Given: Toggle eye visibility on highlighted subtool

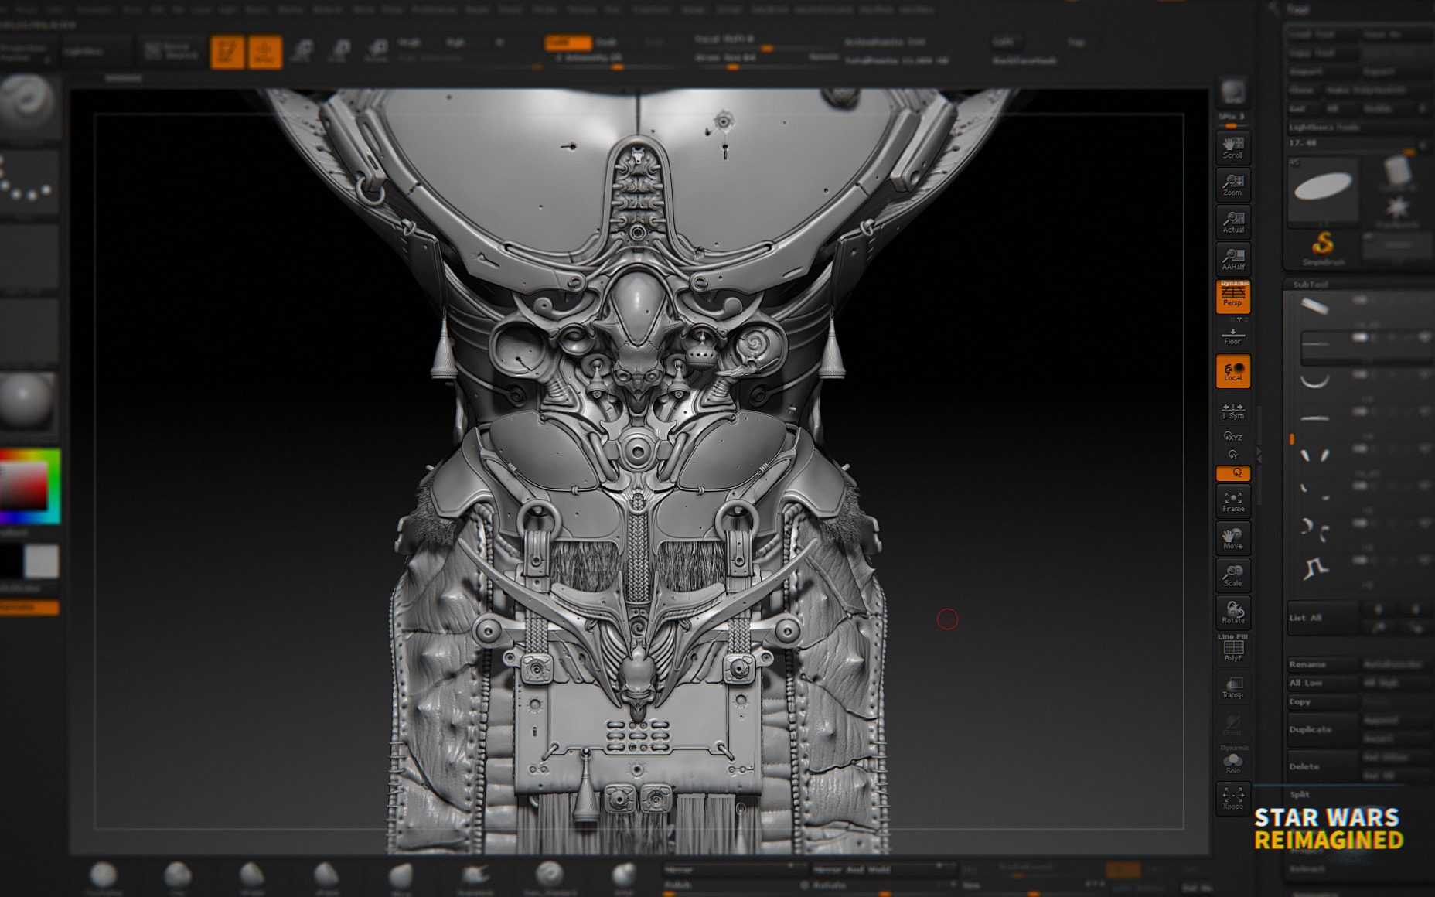Looking at the screenshot, I should click(x=1424, y=337).
